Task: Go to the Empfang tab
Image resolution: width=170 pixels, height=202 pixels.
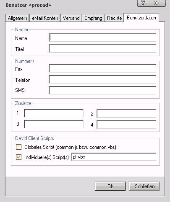Action: (93, 18)
